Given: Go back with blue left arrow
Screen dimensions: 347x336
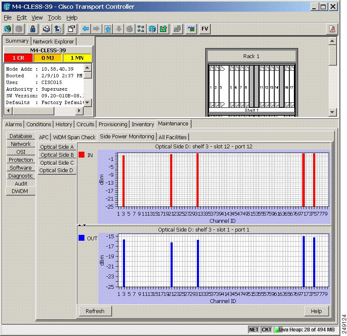Looking at the screenshot, I should pos(85,29).
